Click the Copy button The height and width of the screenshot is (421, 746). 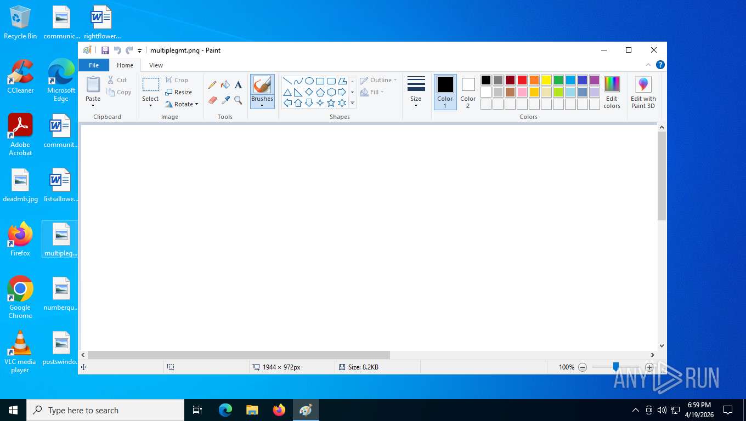119,92
